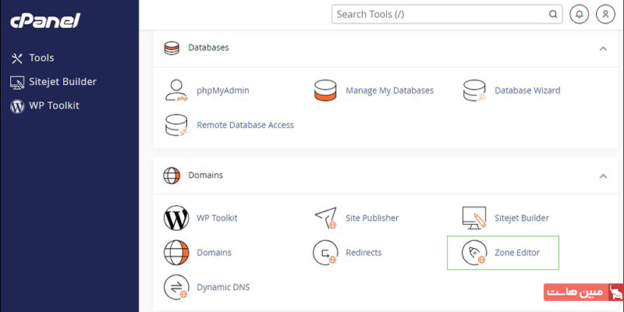Select the Zone Editor icon
Viewport: 624px width, 312px height.
[x=474, y=252]
